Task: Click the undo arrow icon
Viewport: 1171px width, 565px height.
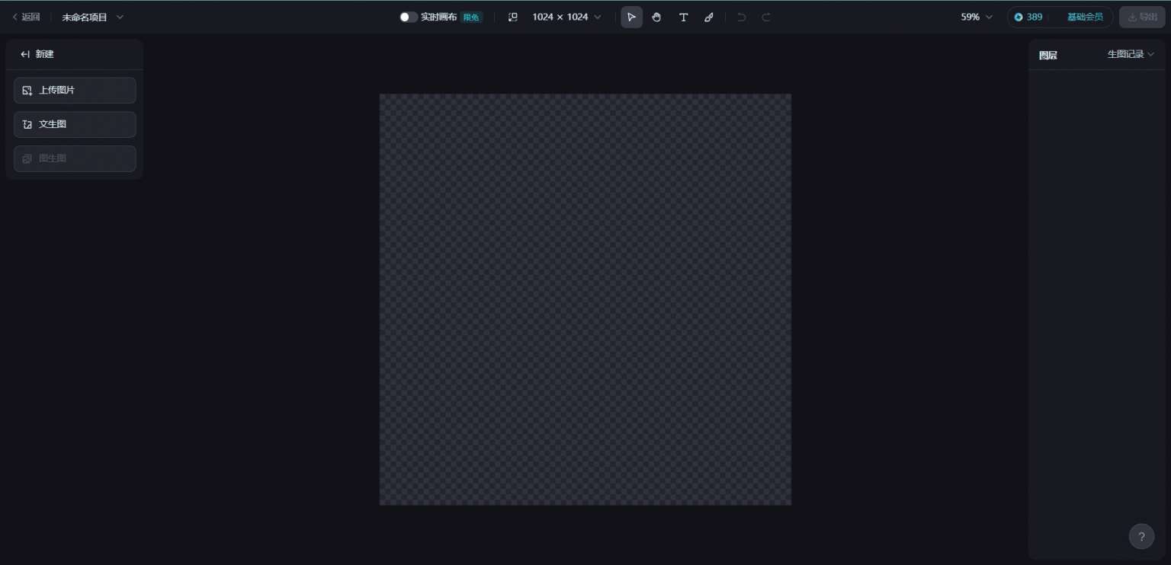Action: pyautogui.click(x=741, y=17)
